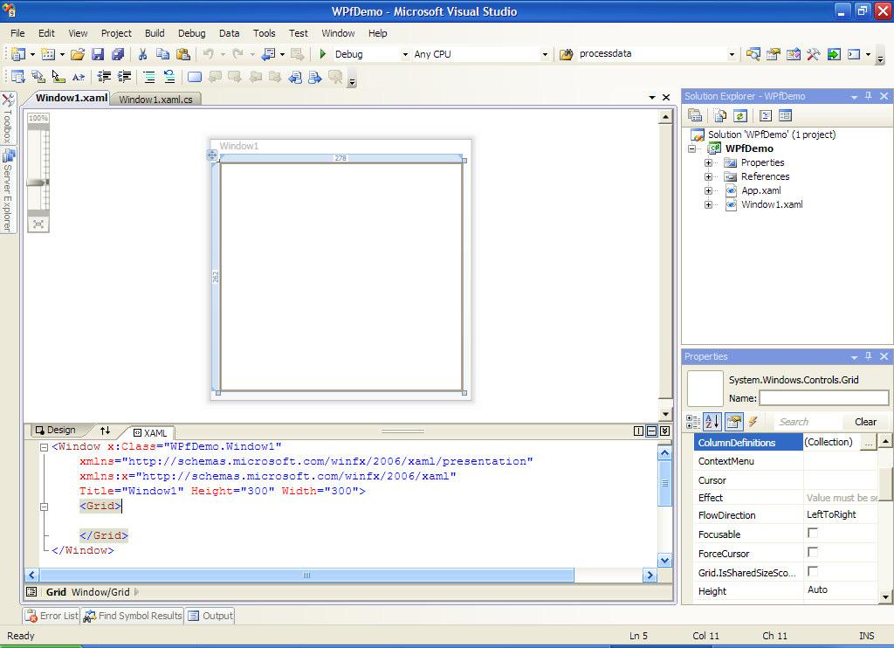This screenshot has width=894, height=648.
Task: Start debugging with the green play icon
Action: [323, 54]
